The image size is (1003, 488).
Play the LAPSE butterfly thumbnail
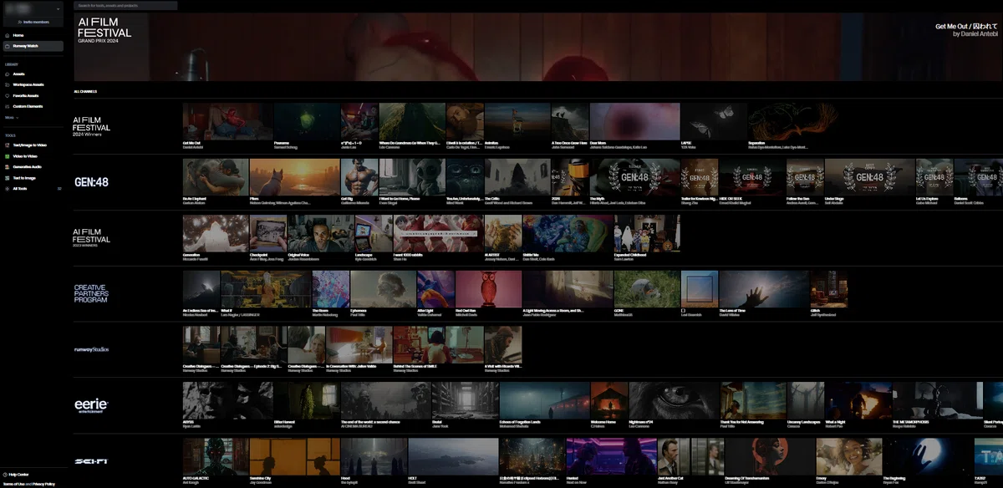(x=714, y=121)
